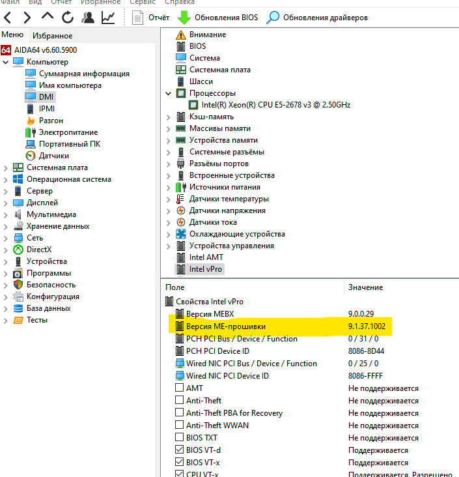459x477 pixels.
Task: Toggle BIOS TXT checkbox
Action: pyautogui.click(x=179, y=437)
